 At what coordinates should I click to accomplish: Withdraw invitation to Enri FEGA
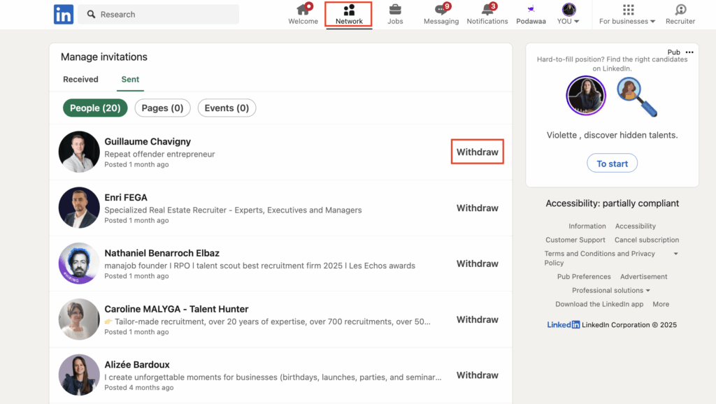477,208
